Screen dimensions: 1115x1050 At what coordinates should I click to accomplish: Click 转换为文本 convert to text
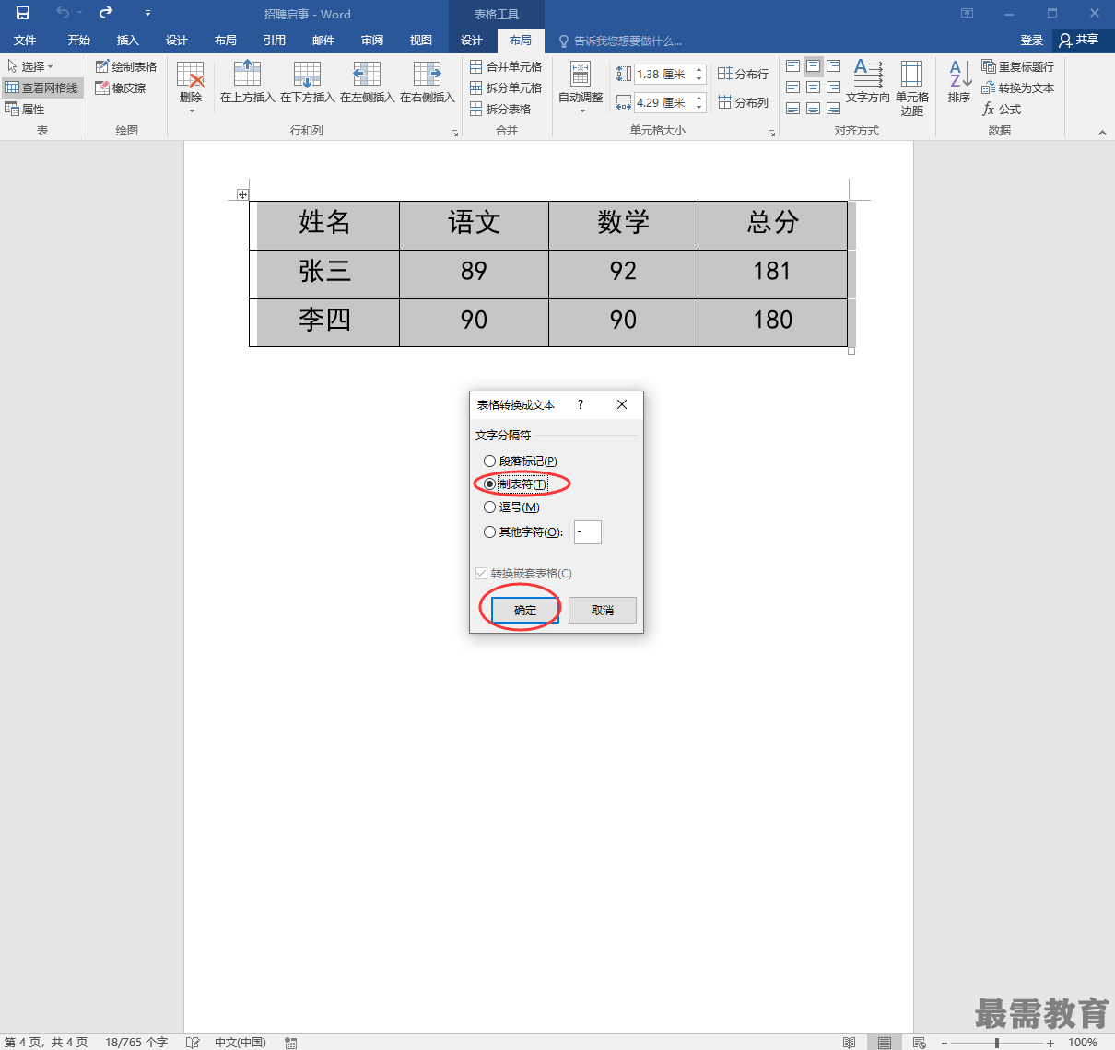1018,87
